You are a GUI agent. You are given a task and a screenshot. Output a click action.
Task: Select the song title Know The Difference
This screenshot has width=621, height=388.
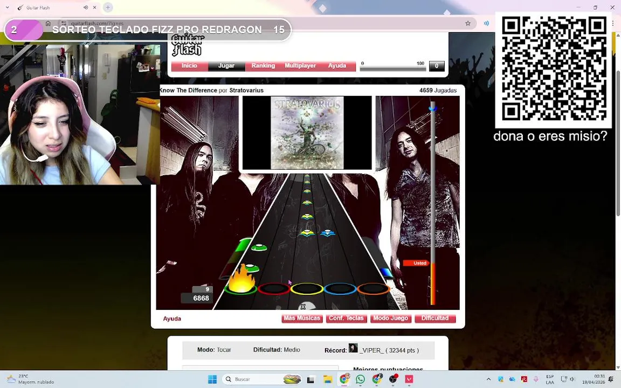(x=189, y=91)
